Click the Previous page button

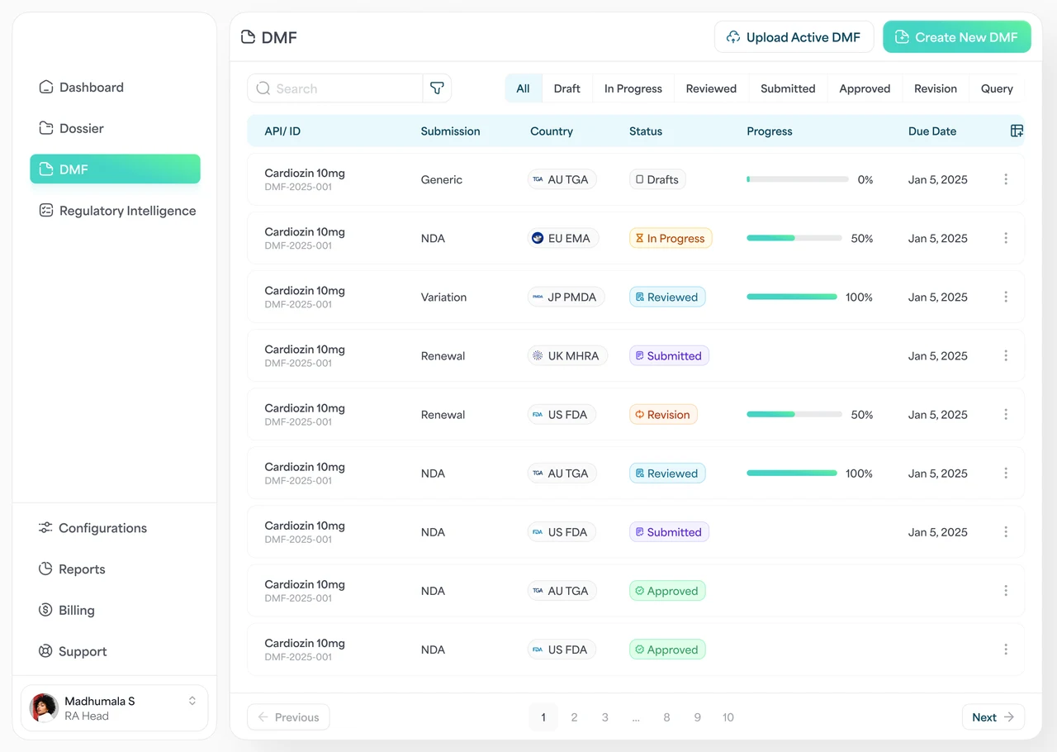point(288,717)
